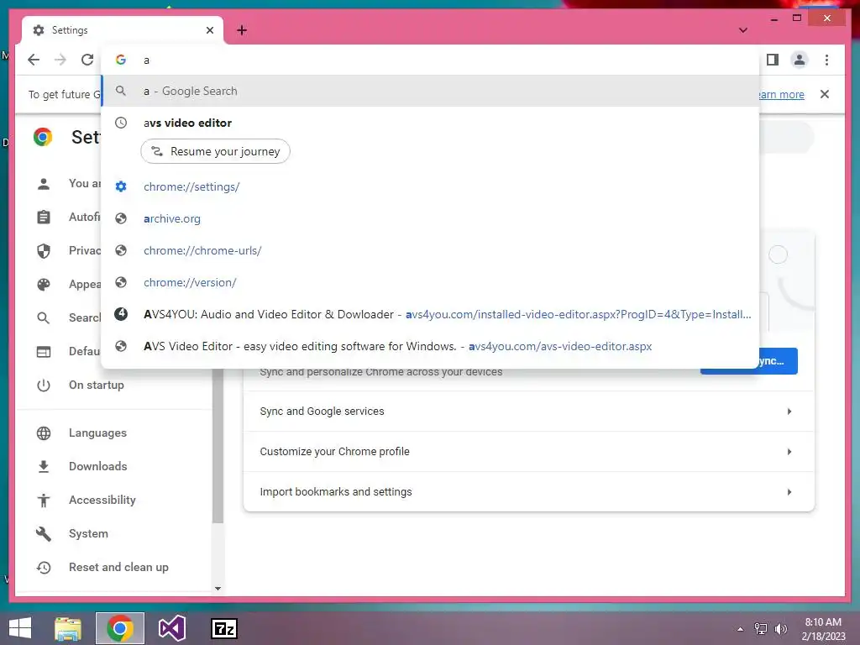The width and height of the screenshot is (860, 645).
Task: Launch Visual Studio from taskbar
Action: 171,628
